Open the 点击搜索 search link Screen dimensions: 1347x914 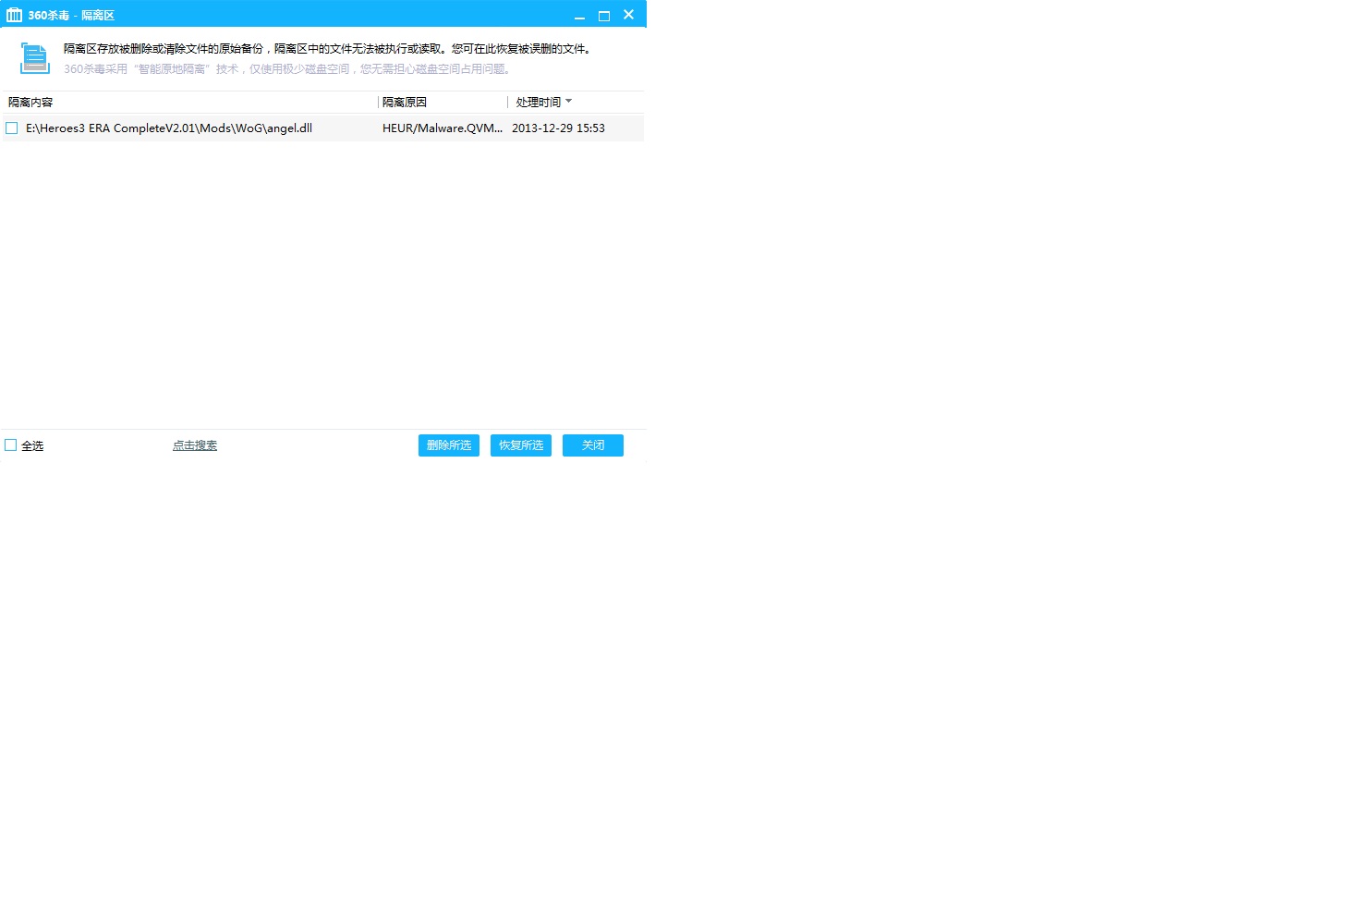tap(195, 445)
